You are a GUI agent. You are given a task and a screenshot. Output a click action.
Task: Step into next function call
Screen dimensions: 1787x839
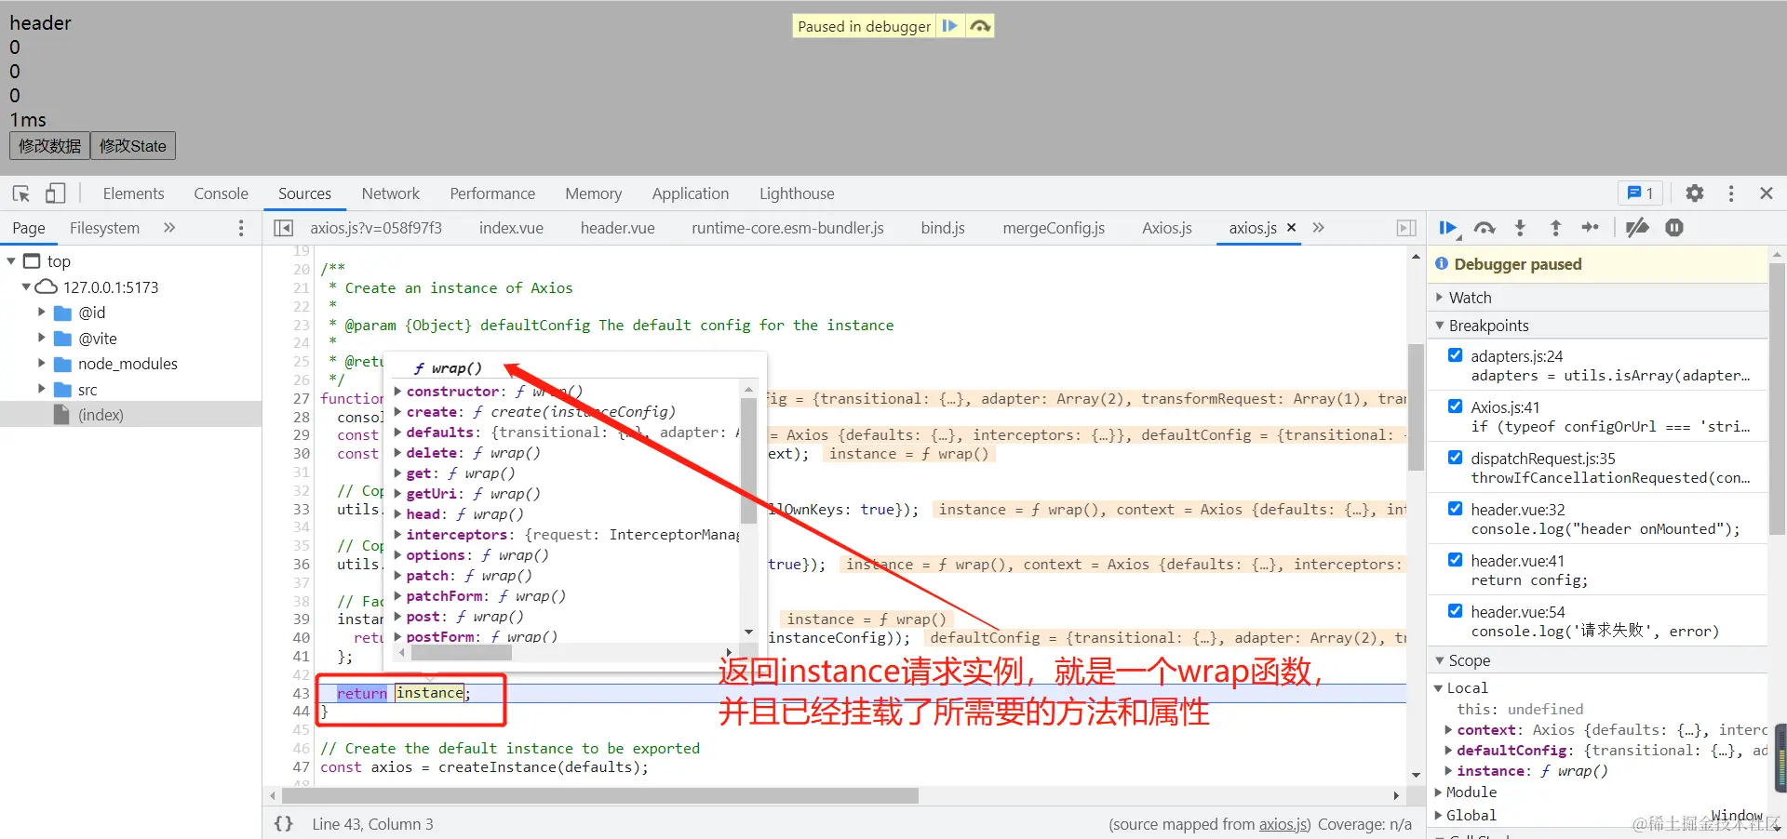[x=1520, y=228]
